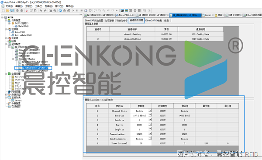This screenshot has height=160, width=262.
Task: Click the Pause icon in toolbar
Action: tap(77, 10)
